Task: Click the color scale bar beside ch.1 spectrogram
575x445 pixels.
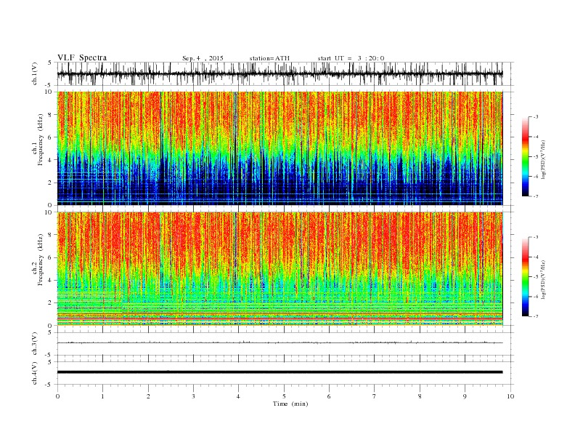Action: 525,157
